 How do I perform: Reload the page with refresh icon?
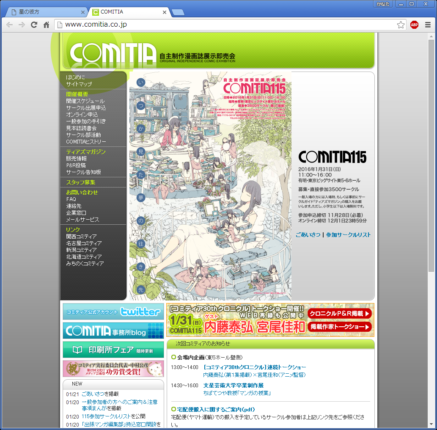pyautogui.click(x=34, y=25)
